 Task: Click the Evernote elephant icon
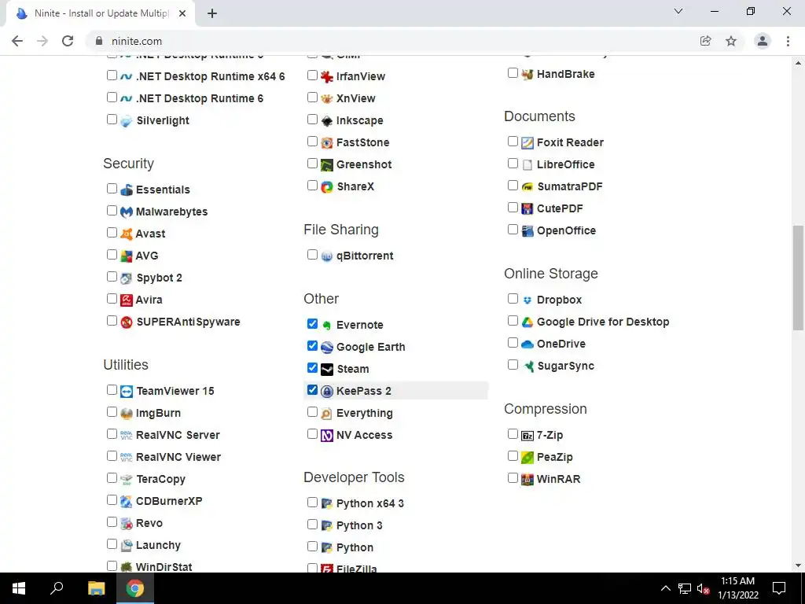tap(326, 325)
